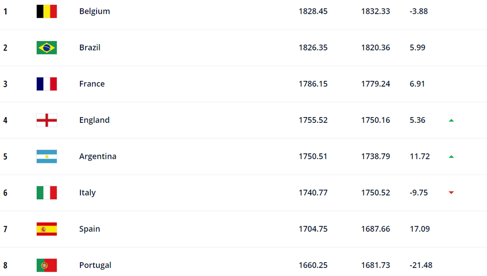The width and height of the screenshot is (487, 276).
Task: Click the Portugal flag icon
Action: click(x=47, y=265)
